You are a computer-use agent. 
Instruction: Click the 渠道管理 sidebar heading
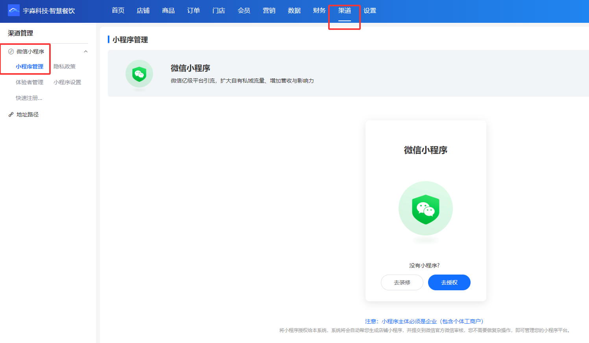[20, 33]
